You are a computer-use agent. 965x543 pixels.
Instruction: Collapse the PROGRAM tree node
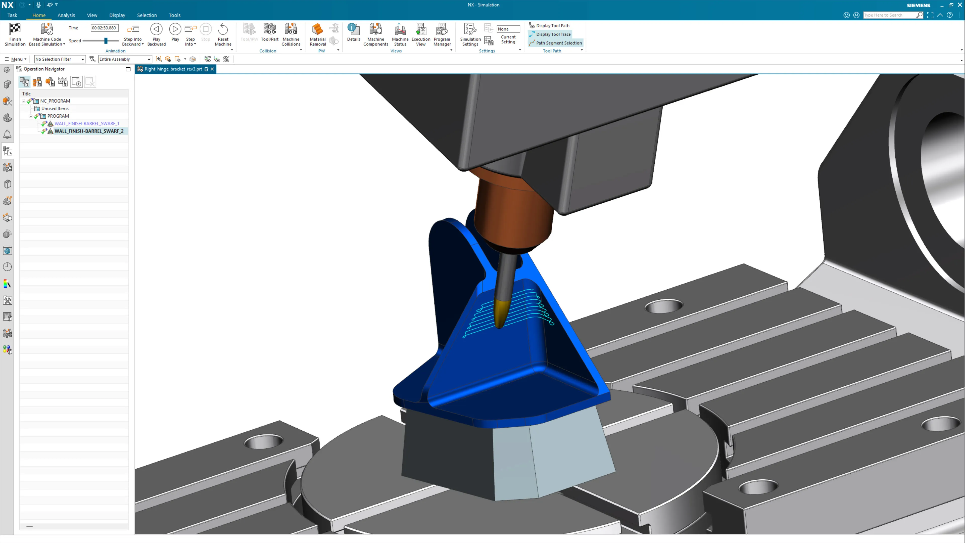(31, 116)
